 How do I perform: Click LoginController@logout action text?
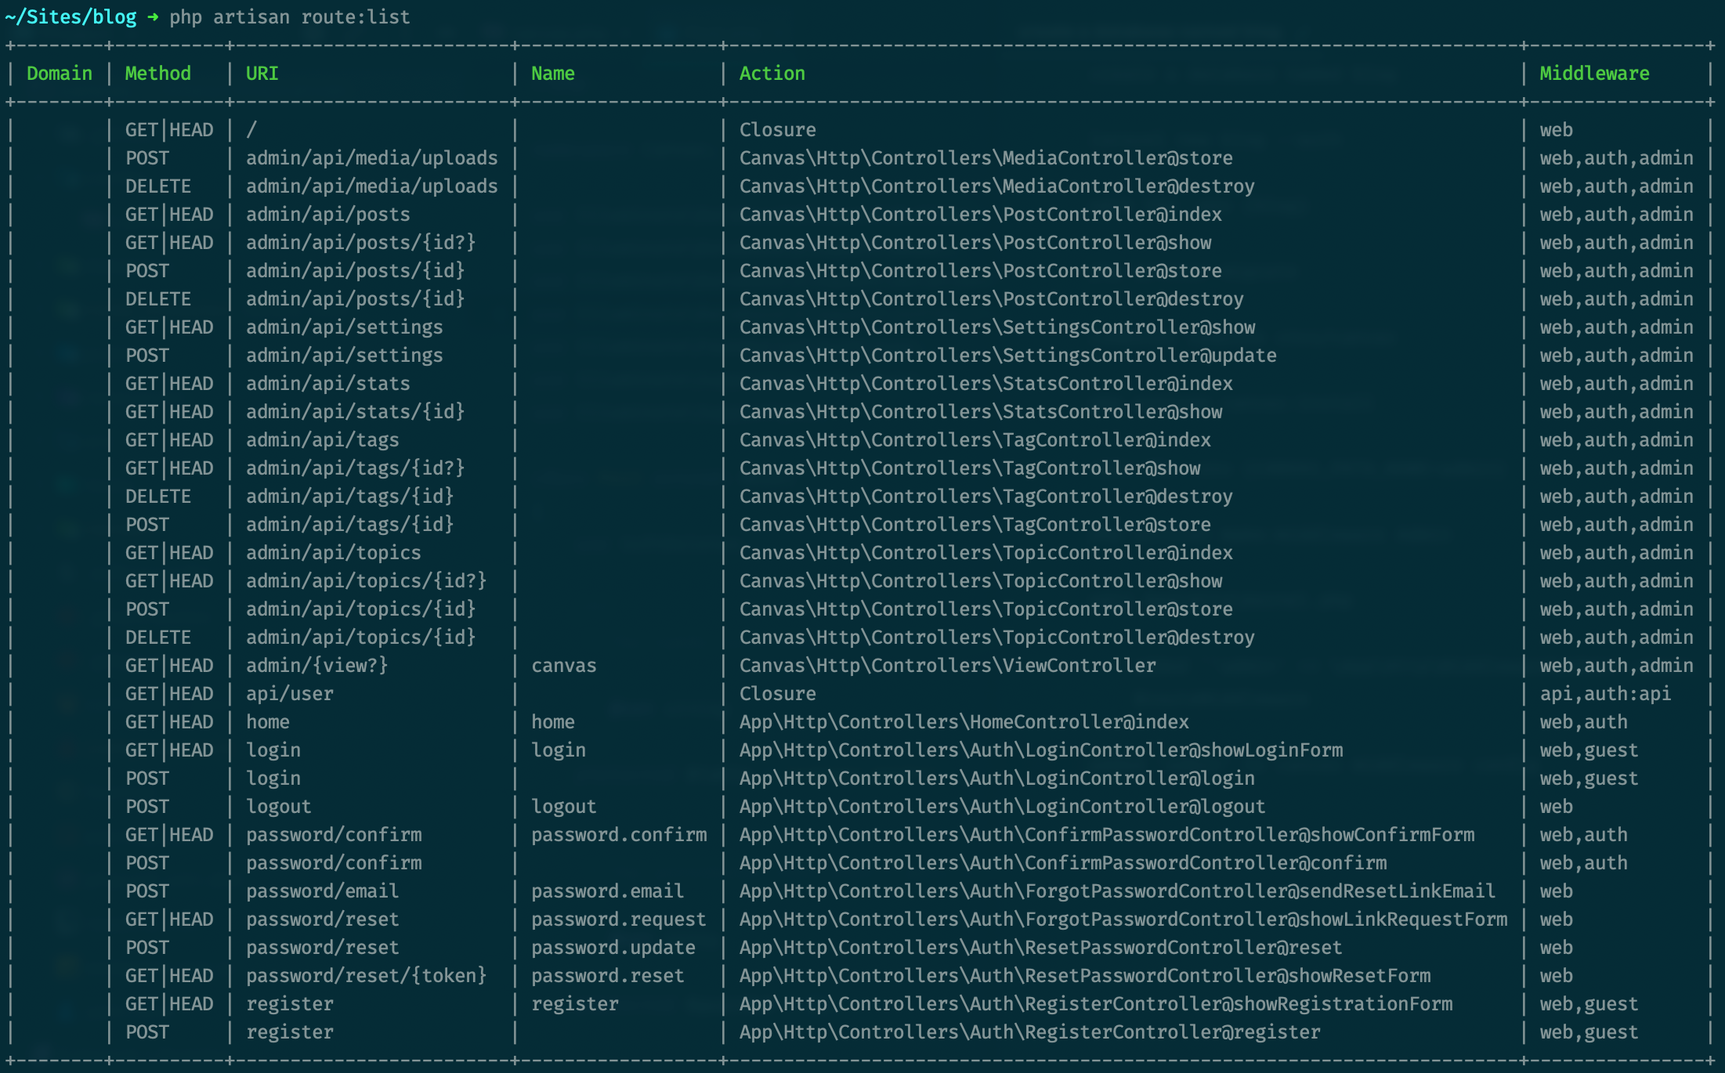(1003, 807)
